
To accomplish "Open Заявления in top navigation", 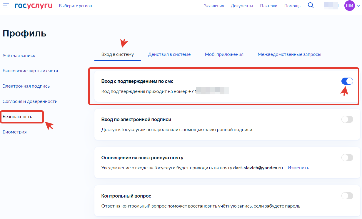I will coord(214,6).
